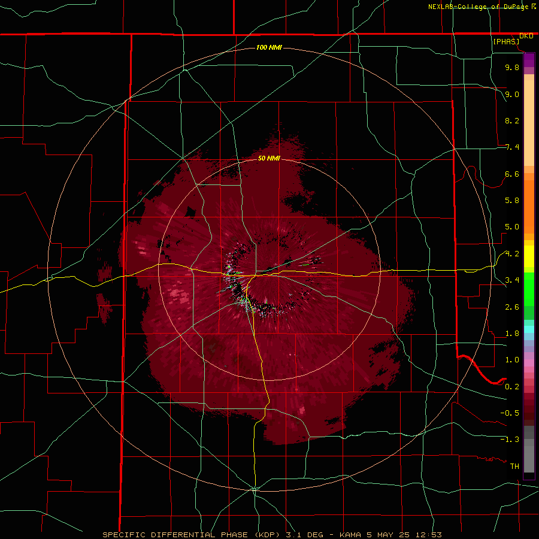
Task: Click the 8.2 legend value
Action: (512, 120)
